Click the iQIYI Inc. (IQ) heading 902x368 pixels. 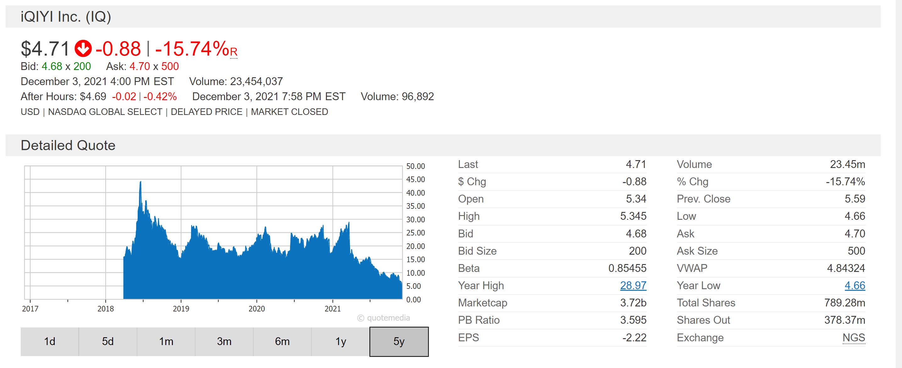66,17
